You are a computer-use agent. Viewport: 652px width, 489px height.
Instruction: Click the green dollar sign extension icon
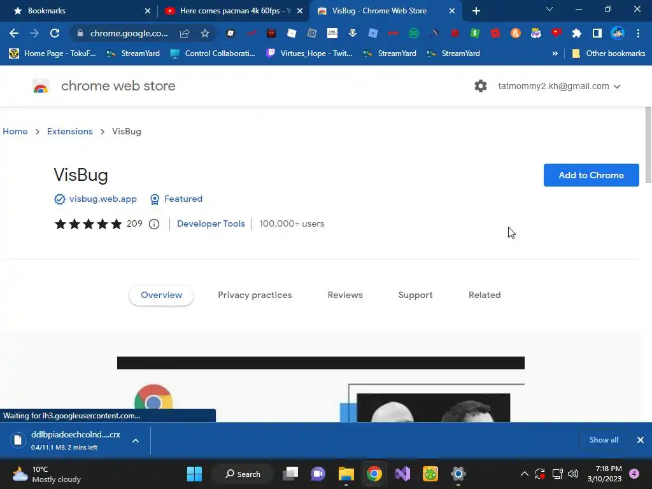[x=475, y=33]
